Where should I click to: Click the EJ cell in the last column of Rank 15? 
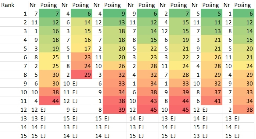click(244, 136)
